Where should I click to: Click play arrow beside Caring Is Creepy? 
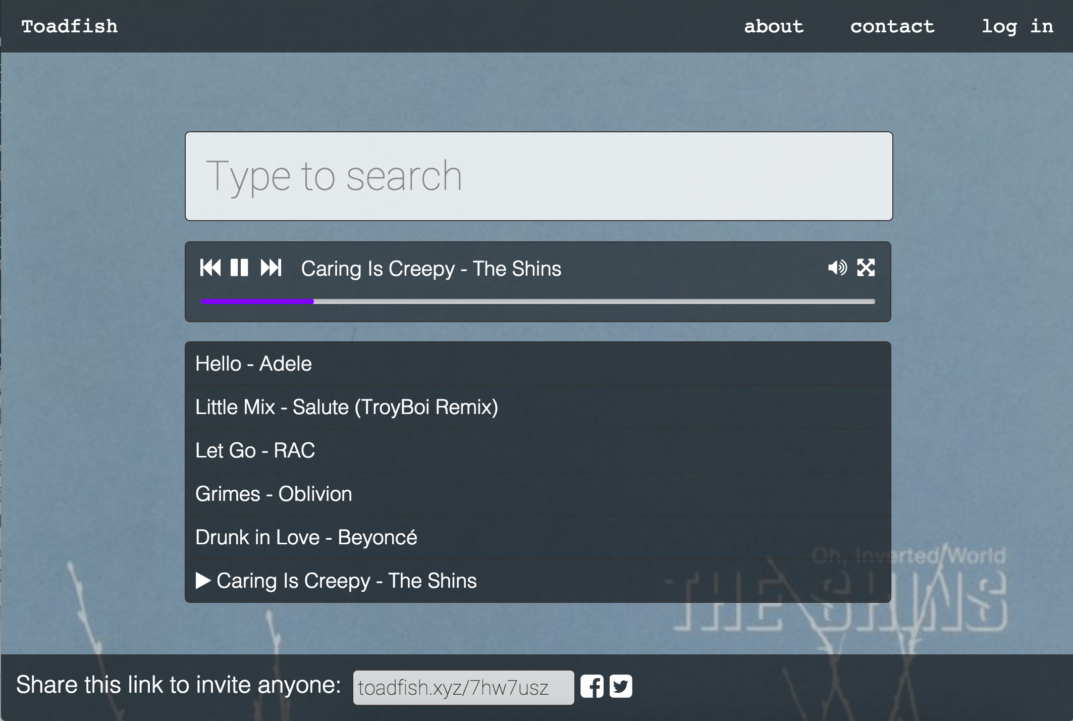click(x=203, y=581)
